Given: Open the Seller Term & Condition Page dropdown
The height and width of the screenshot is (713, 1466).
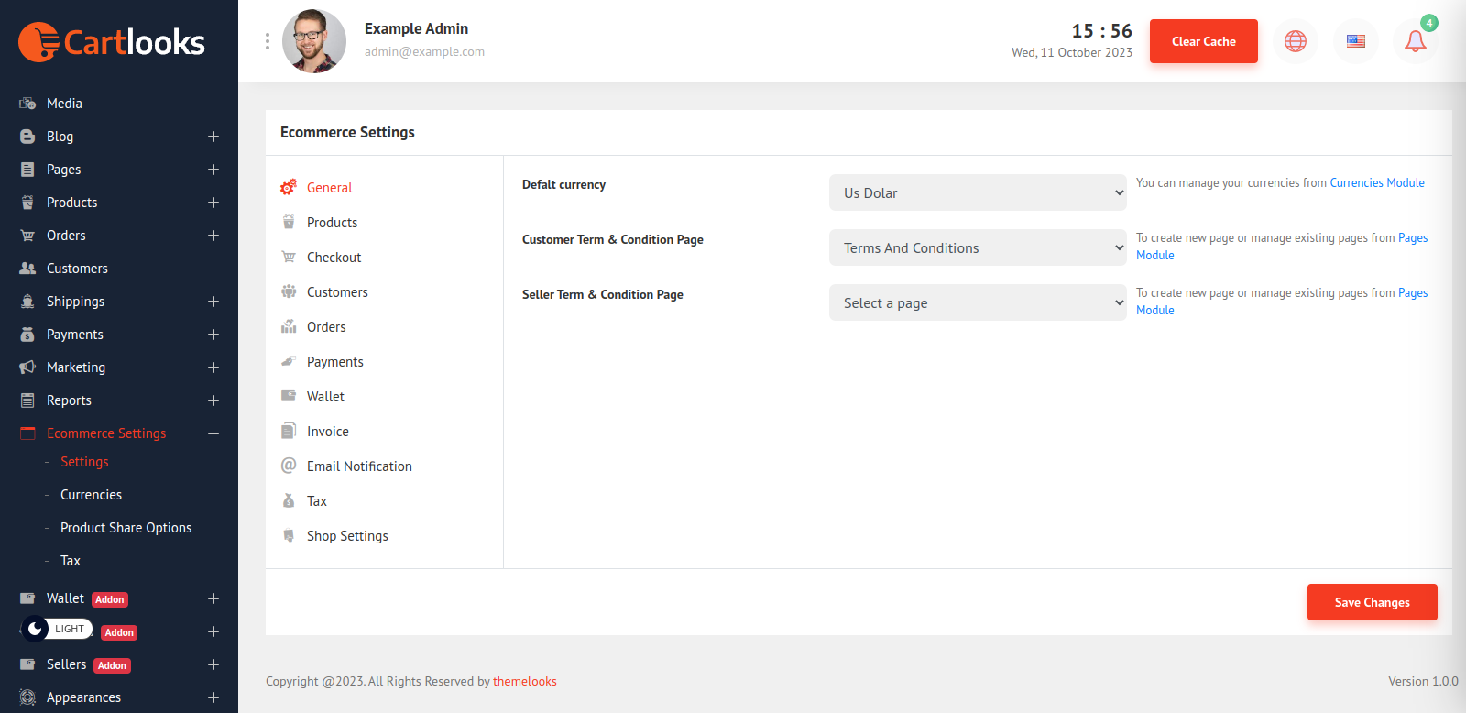Looking at the screenshot, I should pos(978,302).
